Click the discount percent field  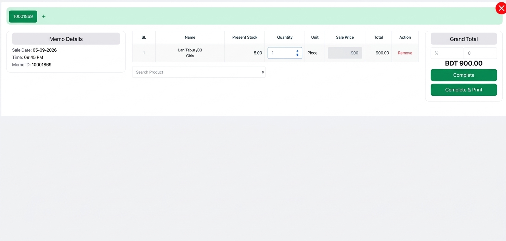coord(447,53)
